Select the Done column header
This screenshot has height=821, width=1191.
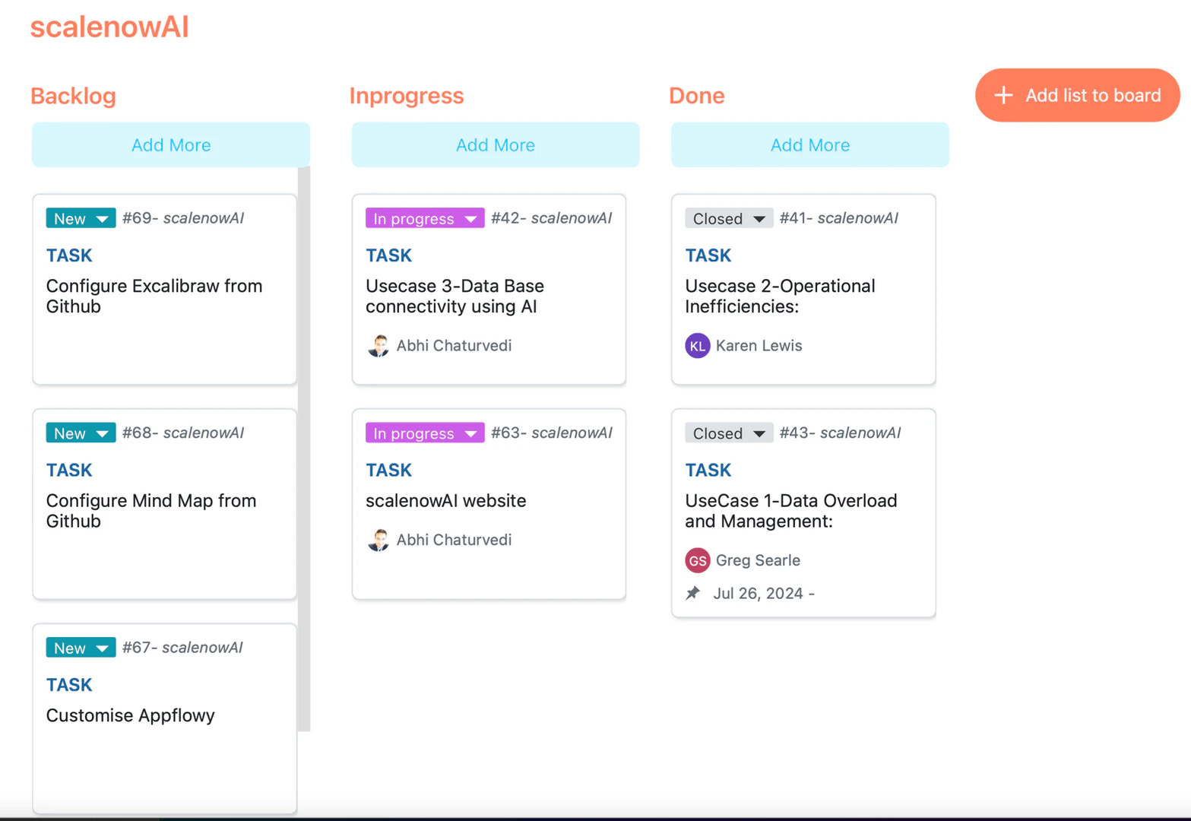click(696, 96)
